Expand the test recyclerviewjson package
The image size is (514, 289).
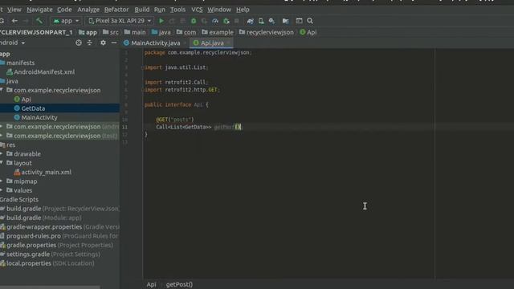[x=2, y=136]
